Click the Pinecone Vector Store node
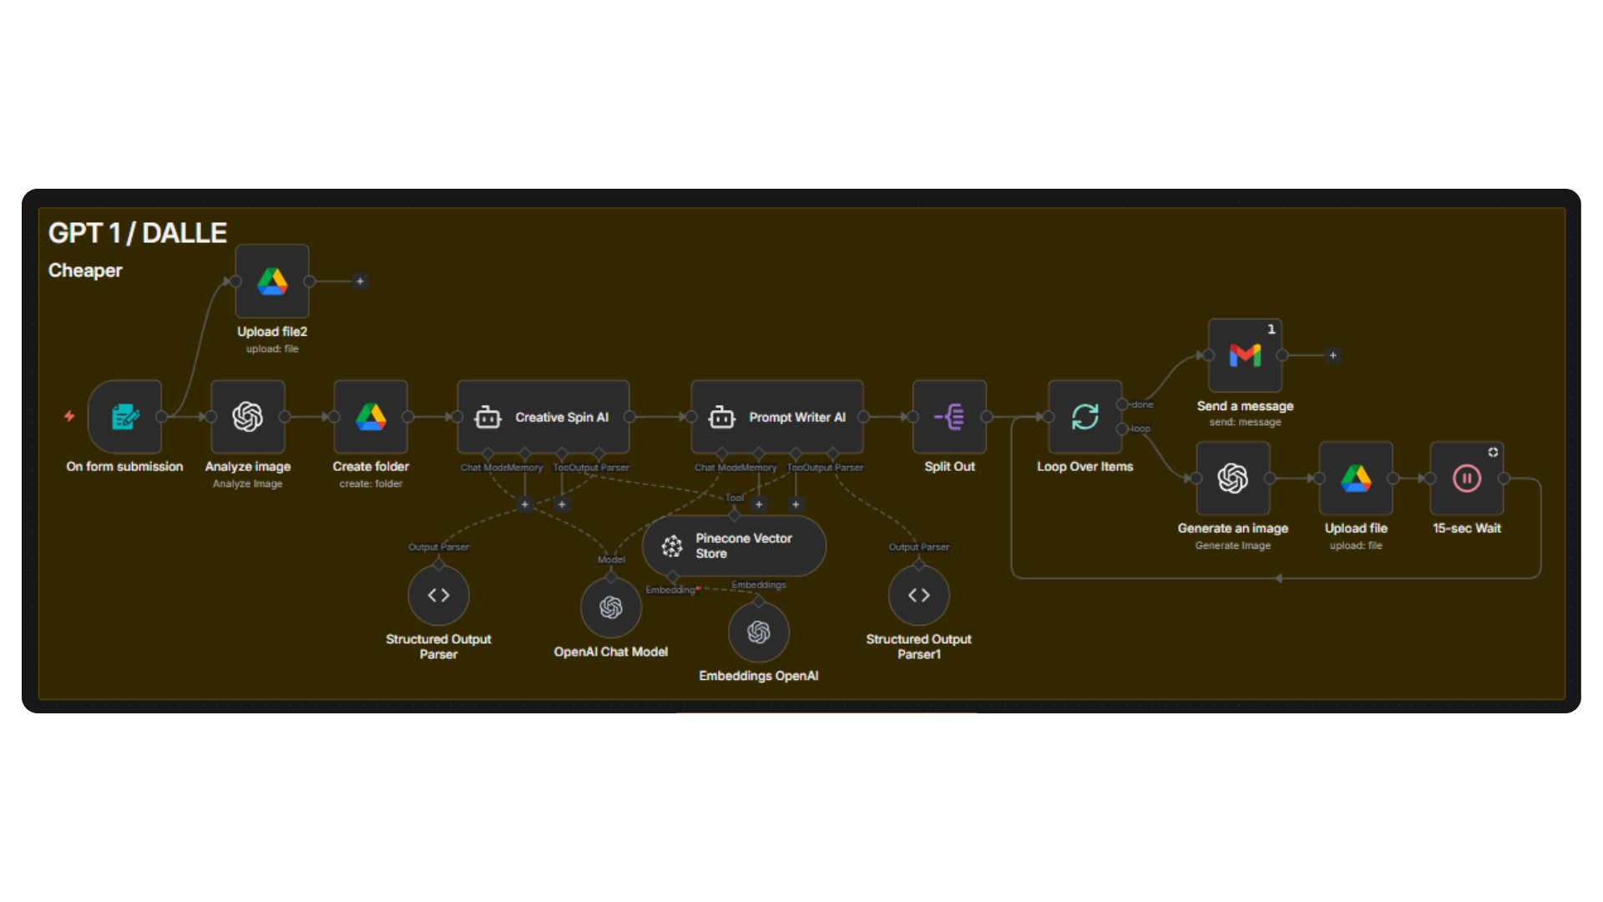The width and height of the screenshot is (1603, 902). point(734,546)
